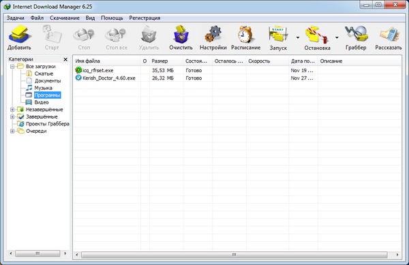
Task: Select the Kerish_Doctor_4.60.exe download row
Action: click(x=237, y=78)
